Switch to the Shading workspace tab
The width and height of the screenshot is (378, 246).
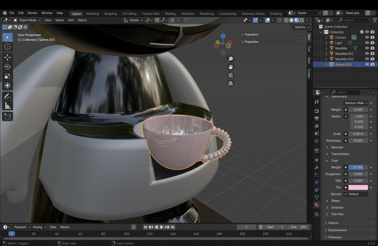pyautogui.click(x=170, y=14)
